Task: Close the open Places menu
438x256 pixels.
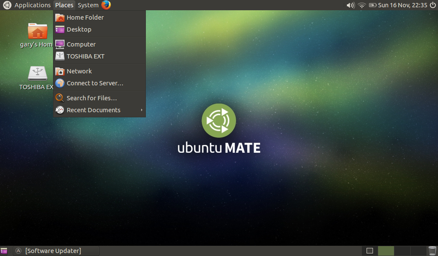Action: tap(64, 5)
